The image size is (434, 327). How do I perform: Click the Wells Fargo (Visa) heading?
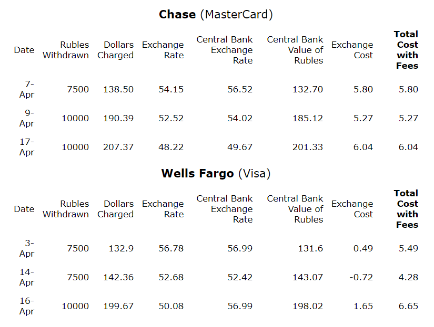(x=216, y=174)
